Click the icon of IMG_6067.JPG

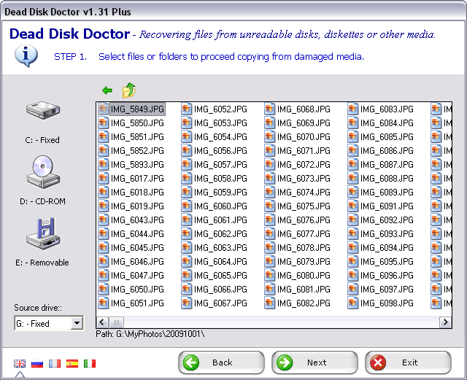tap(186, 303)
